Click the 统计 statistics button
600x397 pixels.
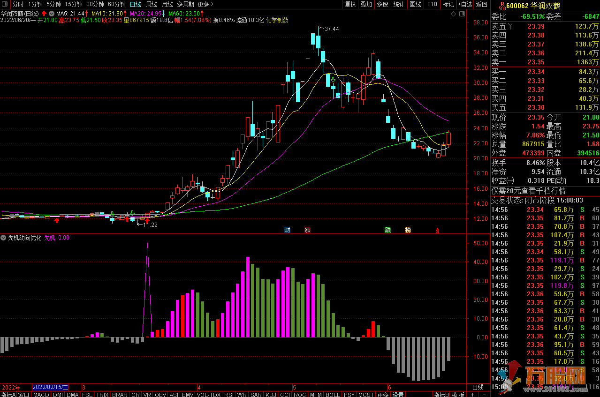tap(399, 4)
